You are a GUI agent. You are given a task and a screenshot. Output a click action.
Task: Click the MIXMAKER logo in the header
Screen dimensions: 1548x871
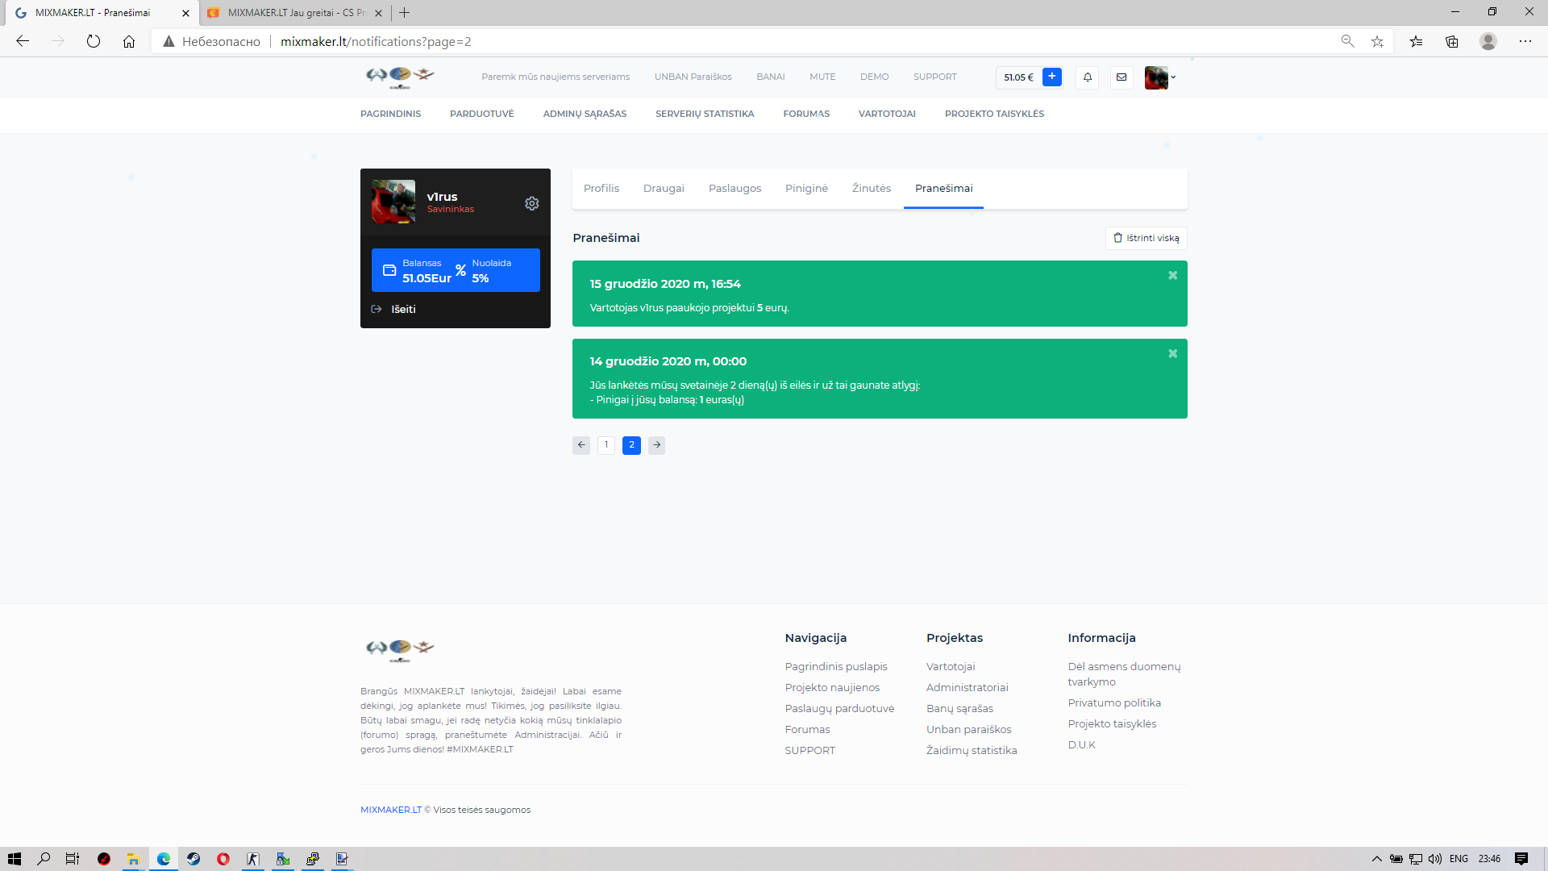pyautogui.click(x=400, y=77)
